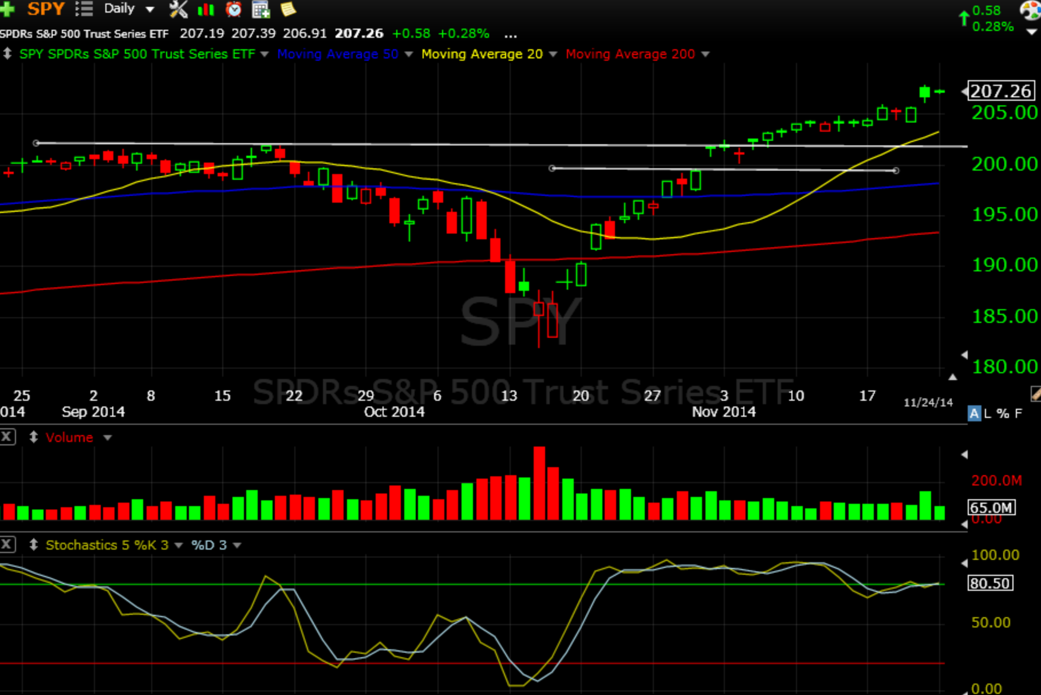Toggle the L logarithmic scale
The width and height of the screenshot is (1041, 695).
[988, 413]
